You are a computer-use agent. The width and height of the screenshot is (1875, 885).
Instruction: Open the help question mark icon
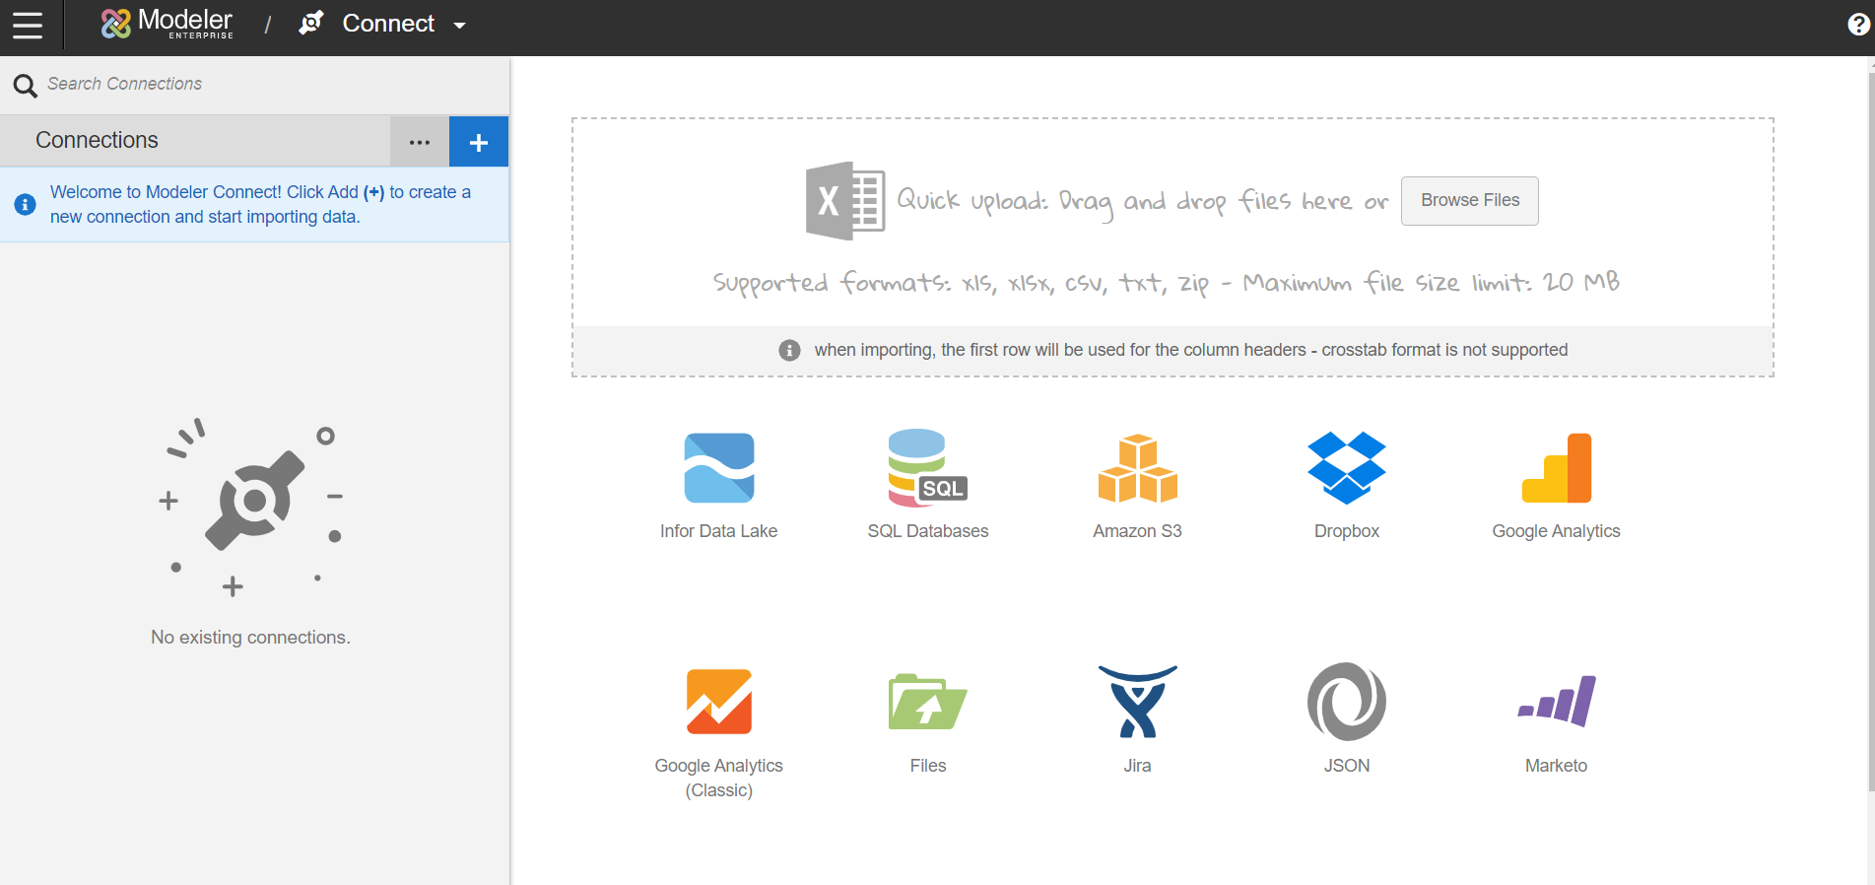(1857, 25)
